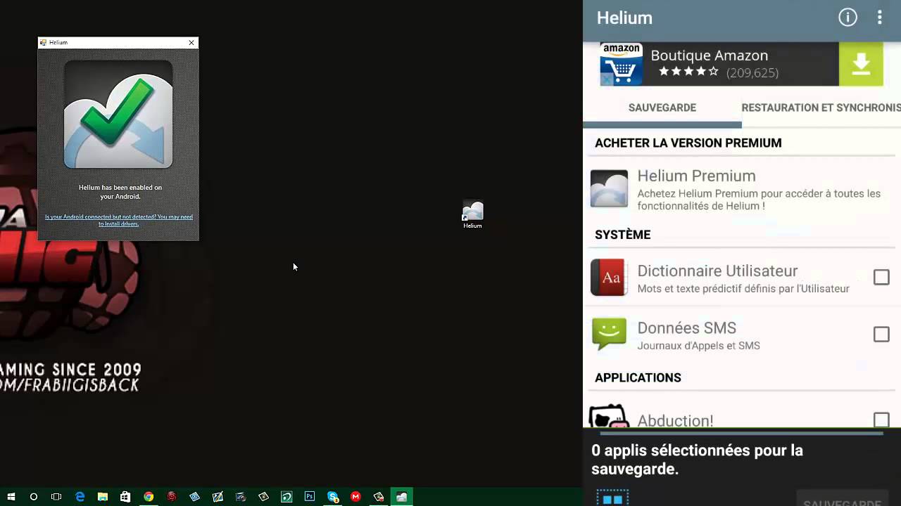Open the red swirl taskbar icon
901x506 pixels.
click(x=172, y=497)
